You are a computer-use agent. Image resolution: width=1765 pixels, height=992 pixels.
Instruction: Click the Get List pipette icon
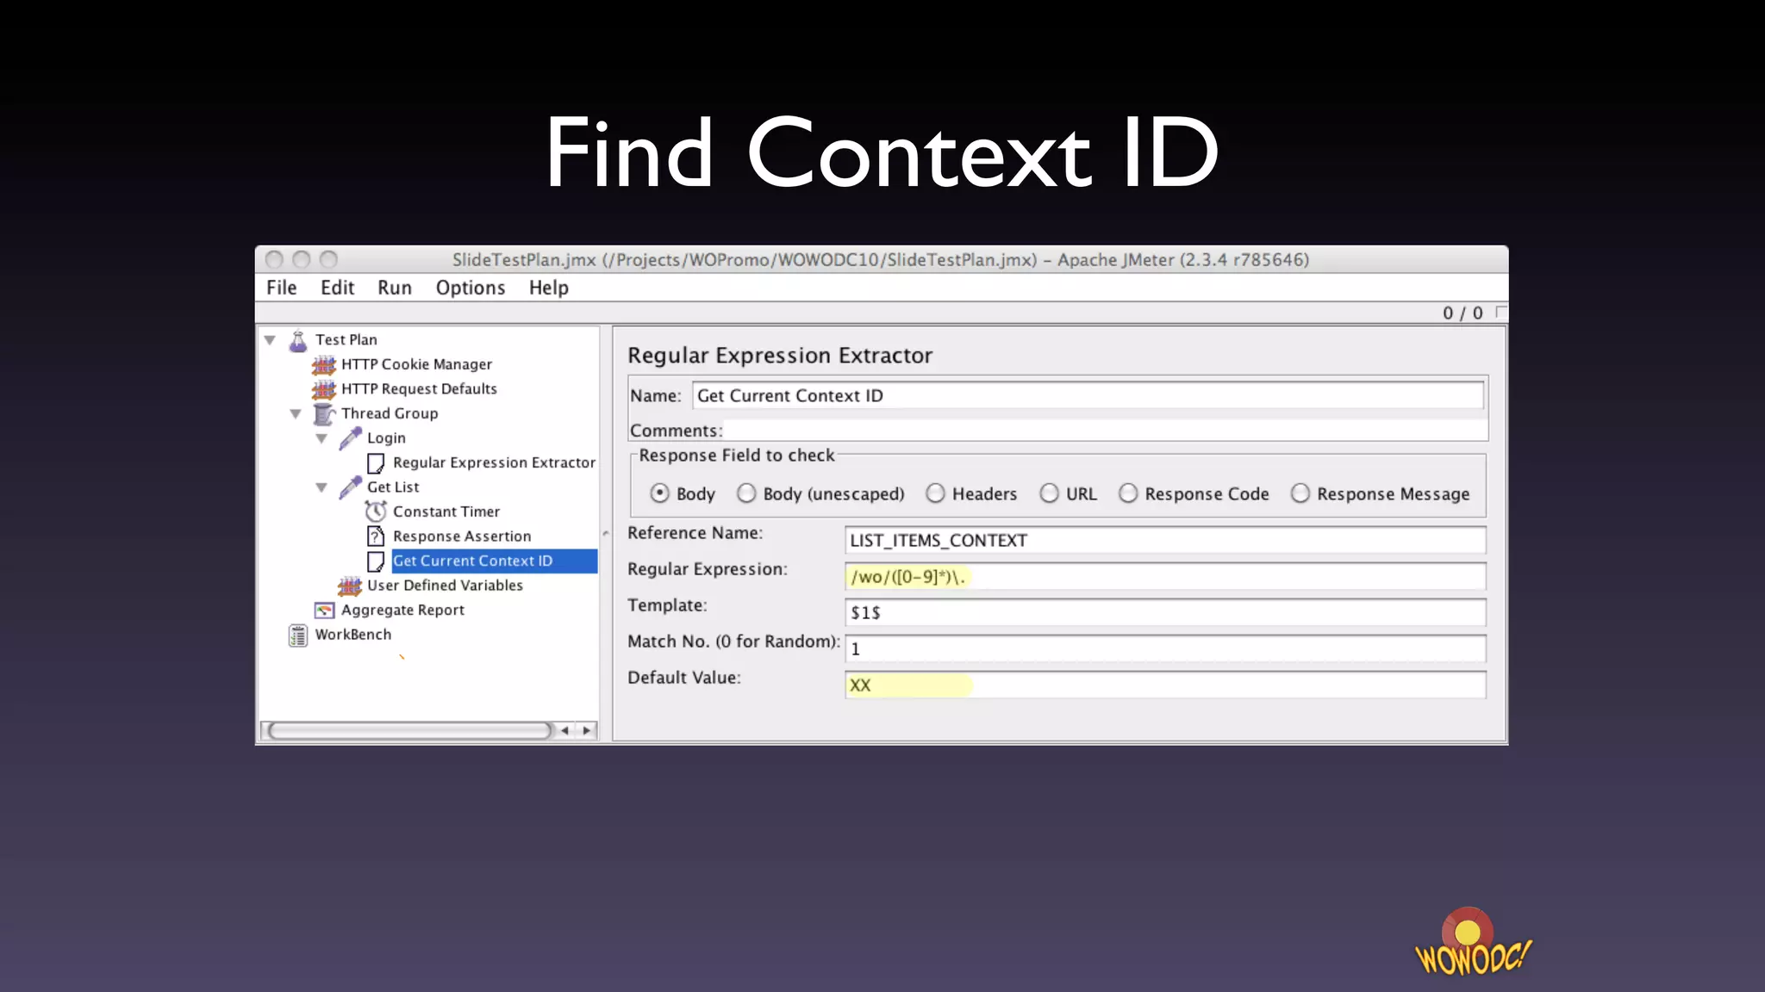tap(350, 487)
